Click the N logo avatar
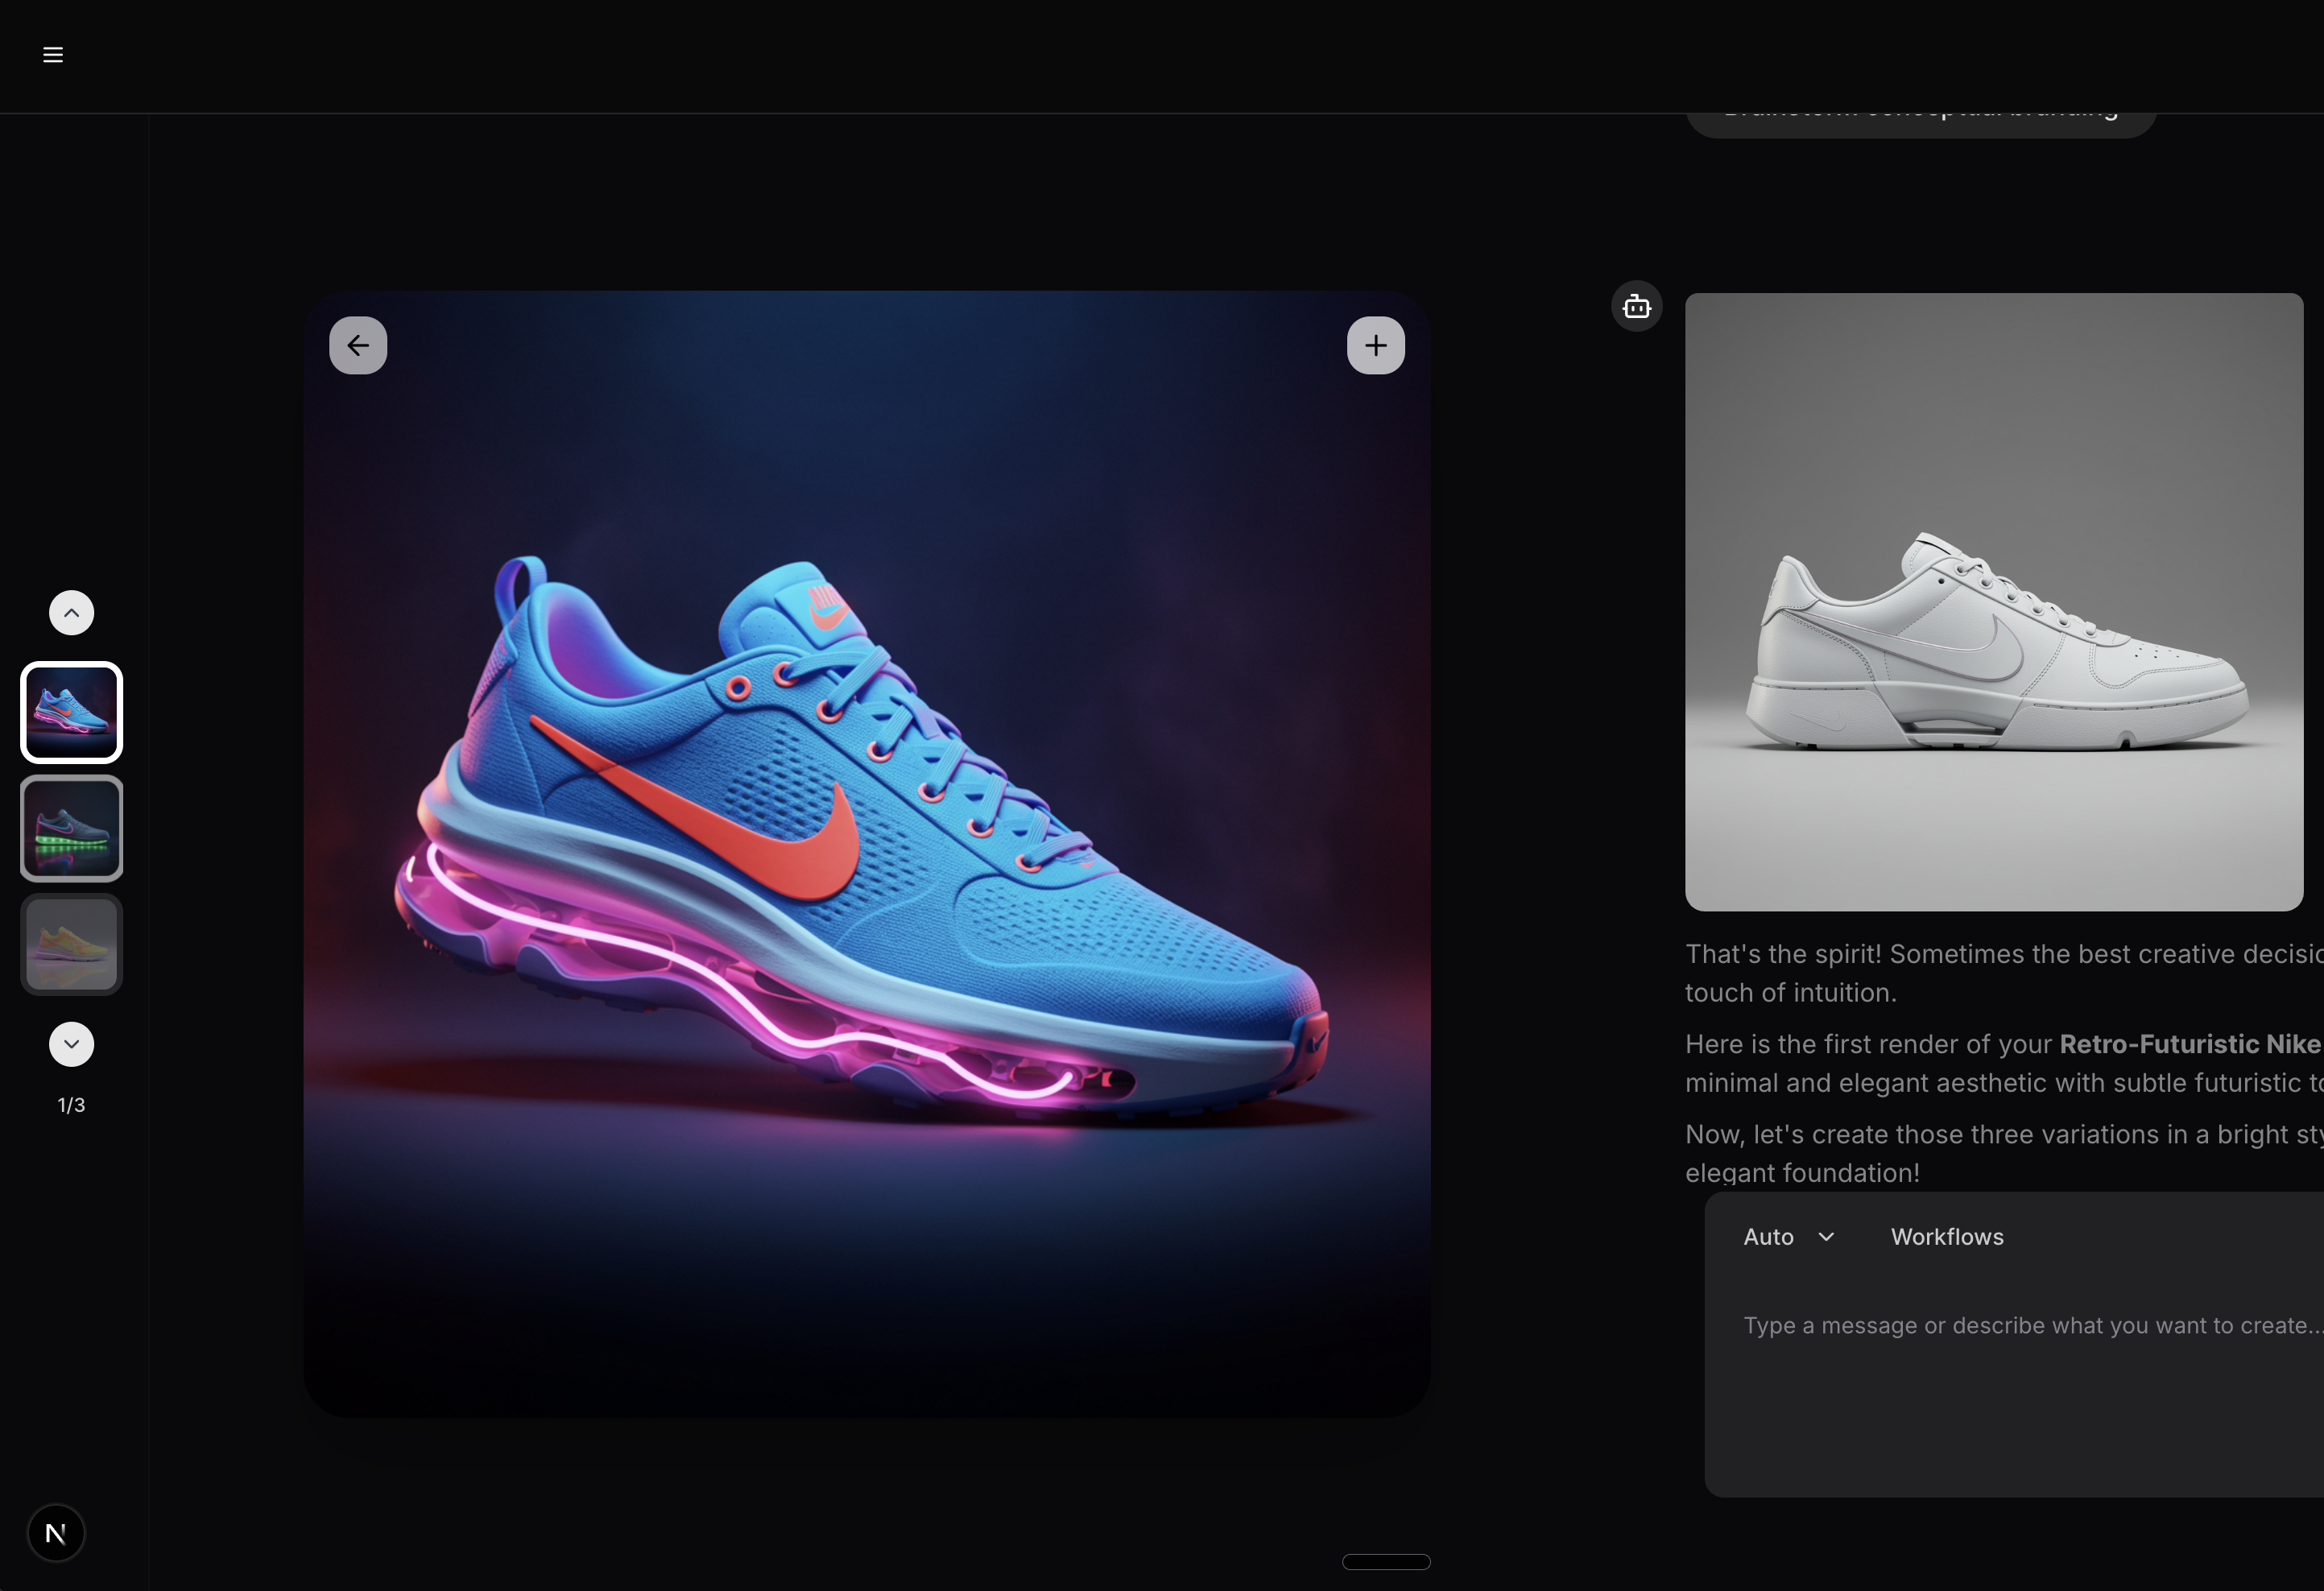The image size is (2324, 1591). [56, 1534]
